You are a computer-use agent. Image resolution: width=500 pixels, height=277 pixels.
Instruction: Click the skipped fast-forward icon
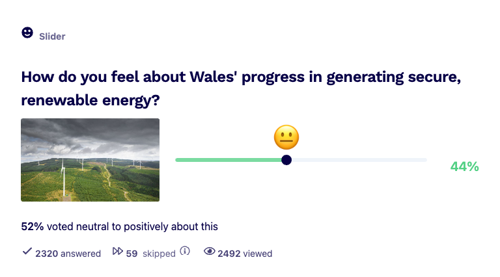117,251
